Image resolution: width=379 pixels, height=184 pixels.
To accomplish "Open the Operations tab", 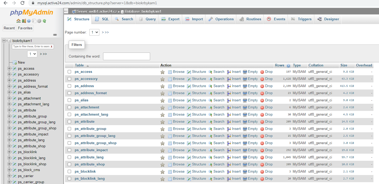I will 221,19.
